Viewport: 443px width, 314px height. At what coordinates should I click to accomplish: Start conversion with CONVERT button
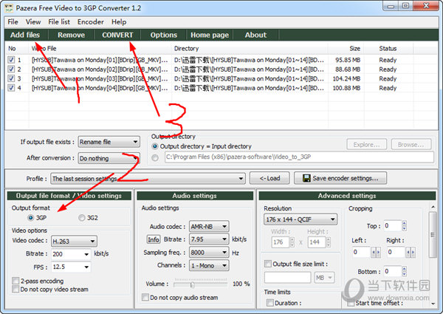pyautogui.click(x=117, y=35)
